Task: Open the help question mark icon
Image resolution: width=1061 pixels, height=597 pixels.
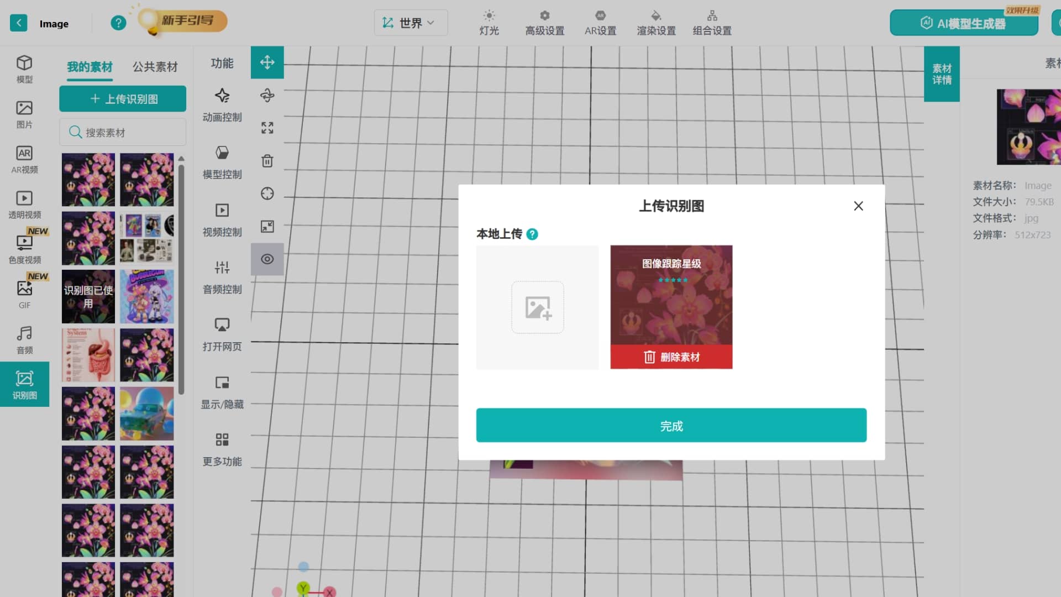Action: pos(118,23)
